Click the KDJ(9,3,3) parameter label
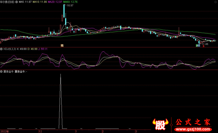This screenshot has height=133, width=218. [10, 49]
